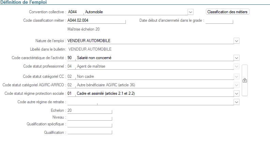Click the VENDEUR AUTOMOBILE Nature de l'emploi field
The image size is (270, 142).
tap(150, 41)
